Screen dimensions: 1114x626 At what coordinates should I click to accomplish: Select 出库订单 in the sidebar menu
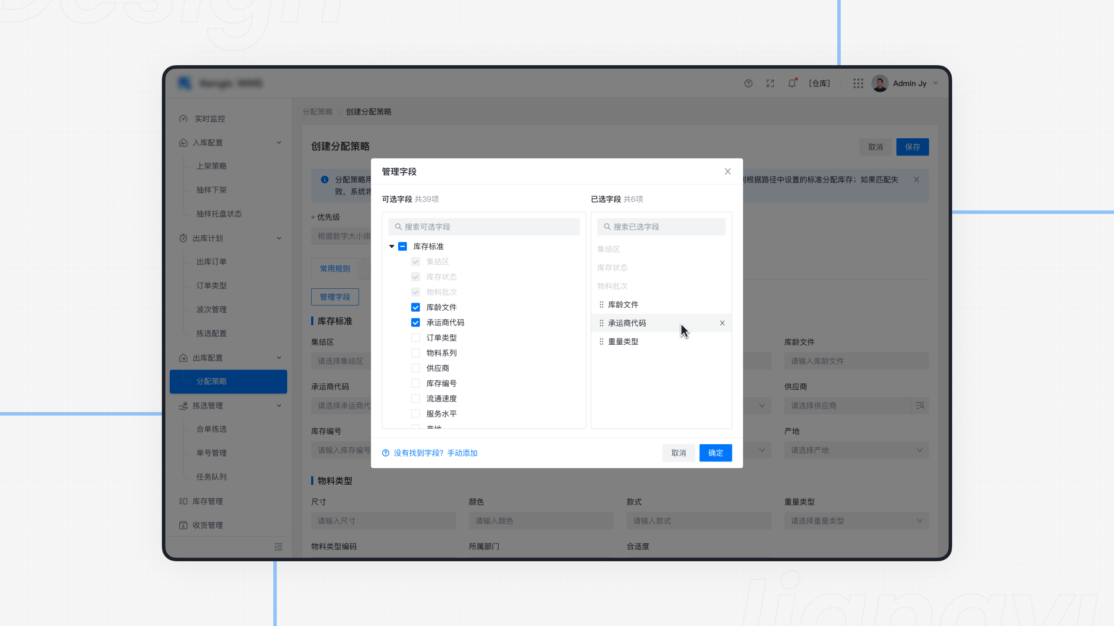point(211,261)
